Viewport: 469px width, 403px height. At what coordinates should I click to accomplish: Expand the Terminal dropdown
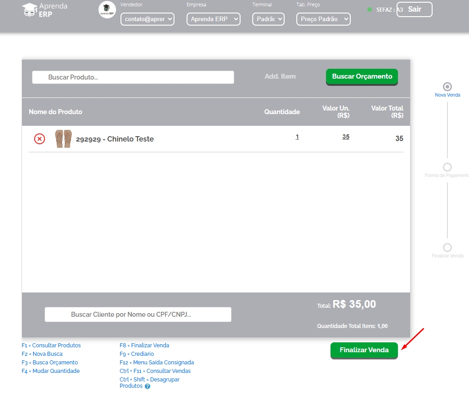pyautogui.click(x=268, y=19)
